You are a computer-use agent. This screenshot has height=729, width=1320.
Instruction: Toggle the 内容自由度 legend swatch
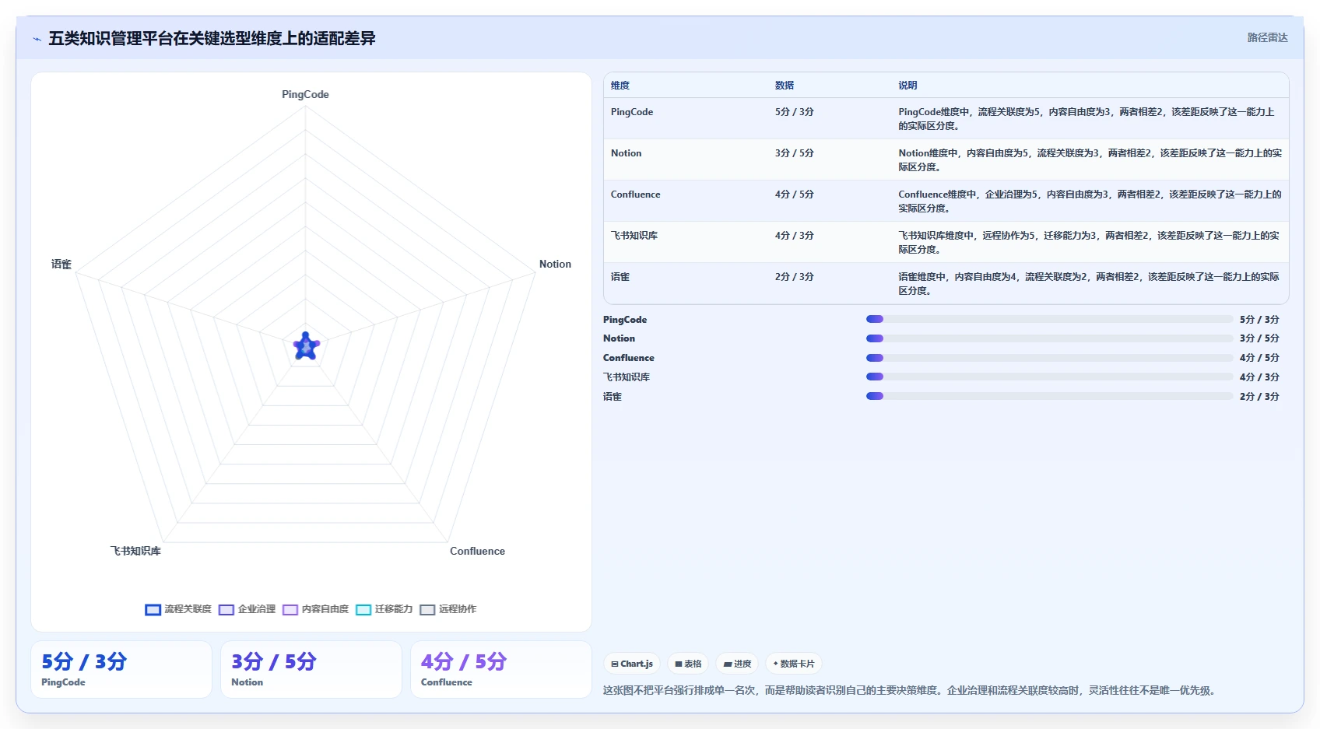tap(290, 609)
